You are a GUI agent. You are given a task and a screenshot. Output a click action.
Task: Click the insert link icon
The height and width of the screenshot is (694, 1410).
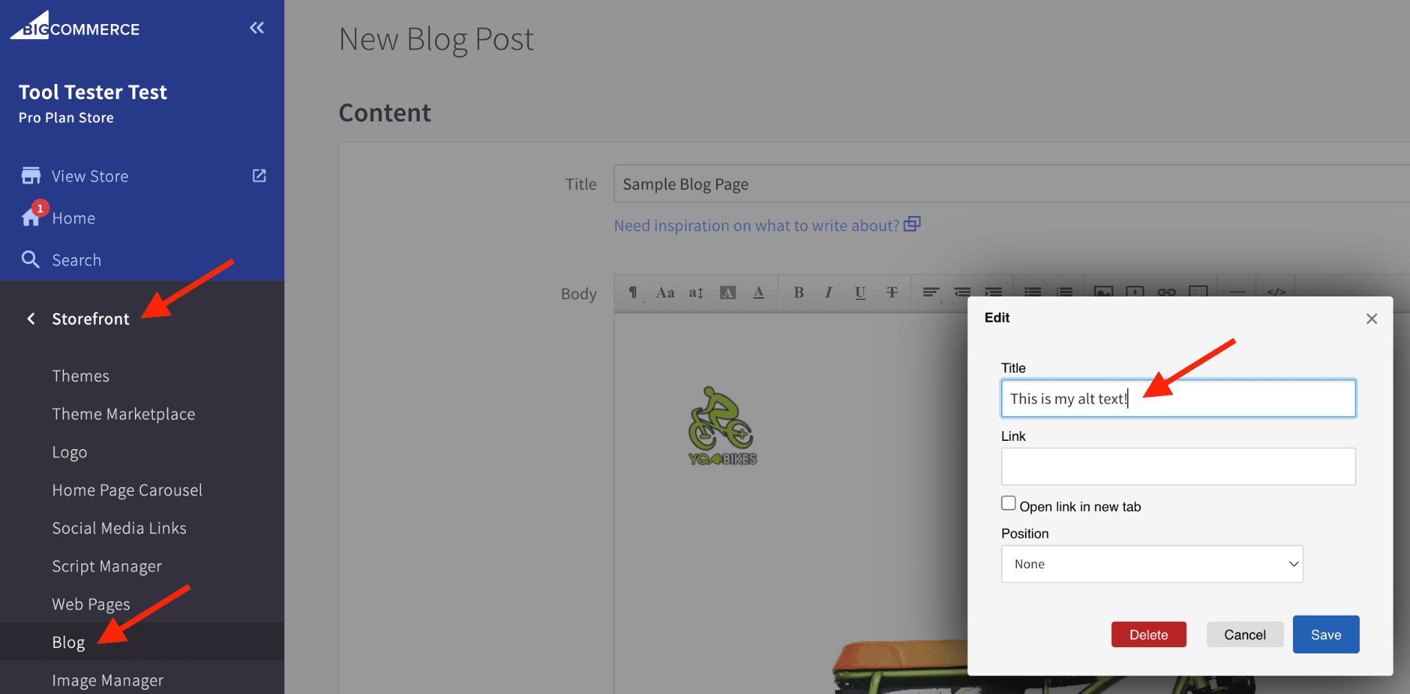[1166, 292]
